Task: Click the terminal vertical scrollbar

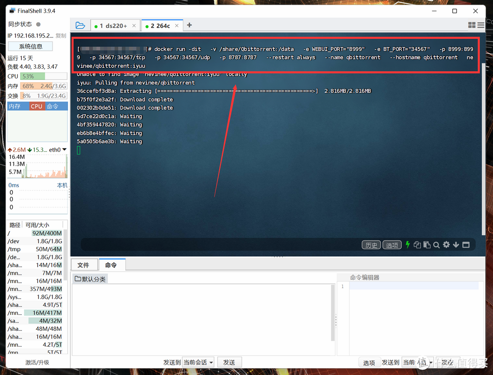Action: 483,149
